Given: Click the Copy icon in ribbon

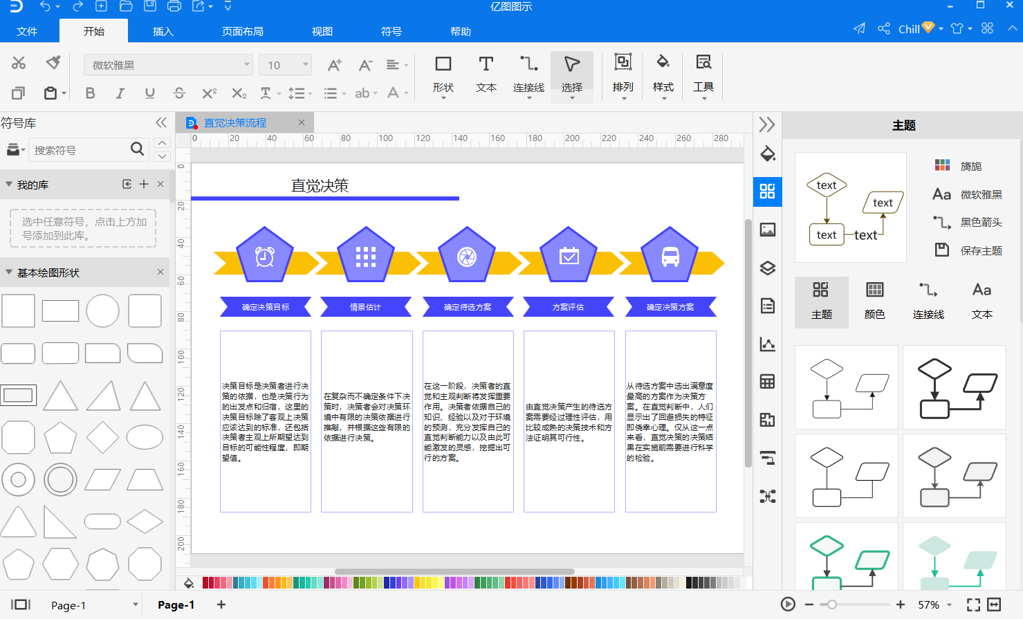Looking at the screenshot, I should [19, 93].
